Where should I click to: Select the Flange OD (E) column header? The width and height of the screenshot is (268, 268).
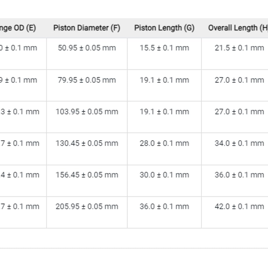coord(23,28)
